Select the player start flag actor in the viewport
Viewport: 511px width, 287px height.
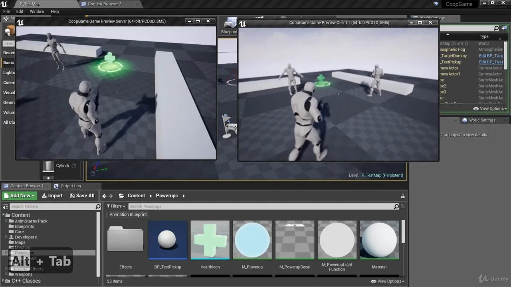228,126
